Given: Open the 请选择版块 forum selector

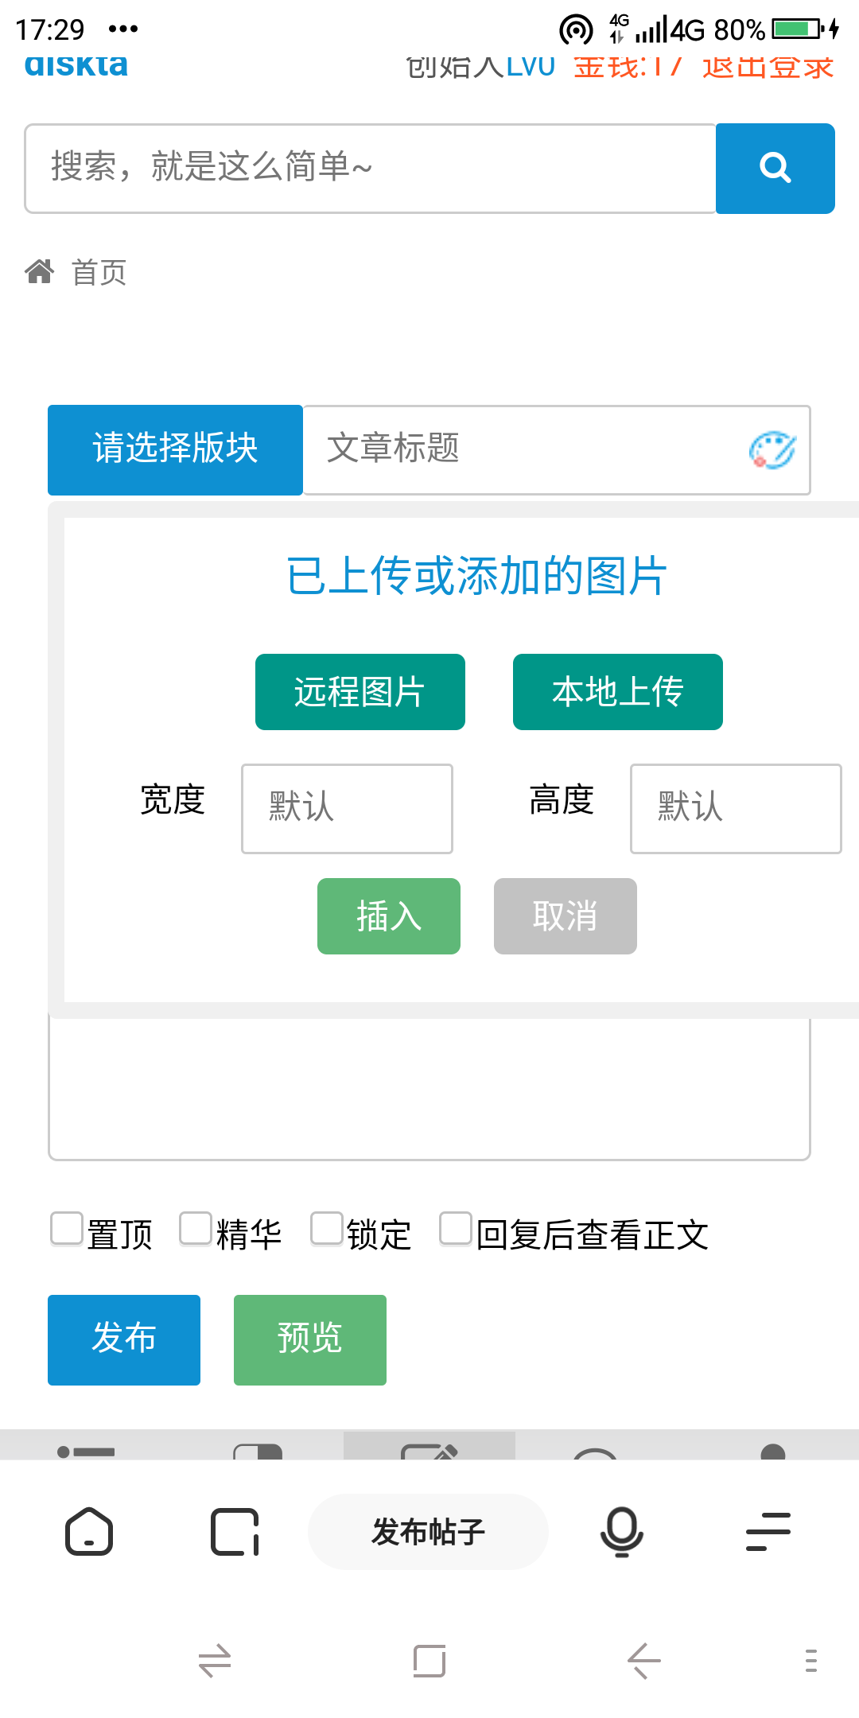Looking at the screenshot, I should coord(175,450).
